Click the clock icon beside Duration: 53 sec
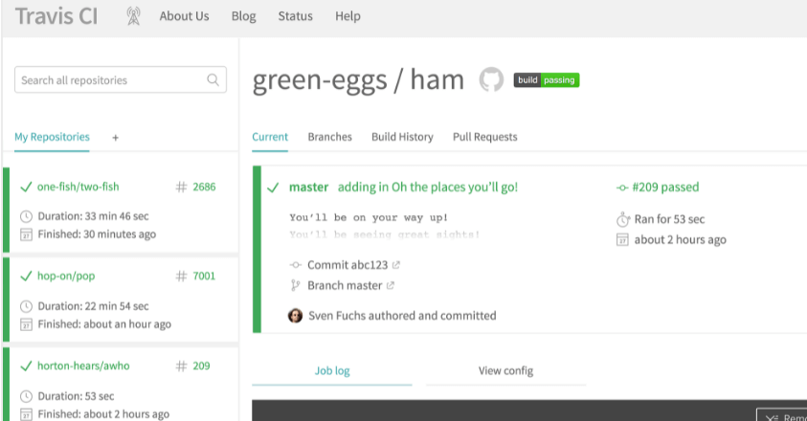 point(26,396)
